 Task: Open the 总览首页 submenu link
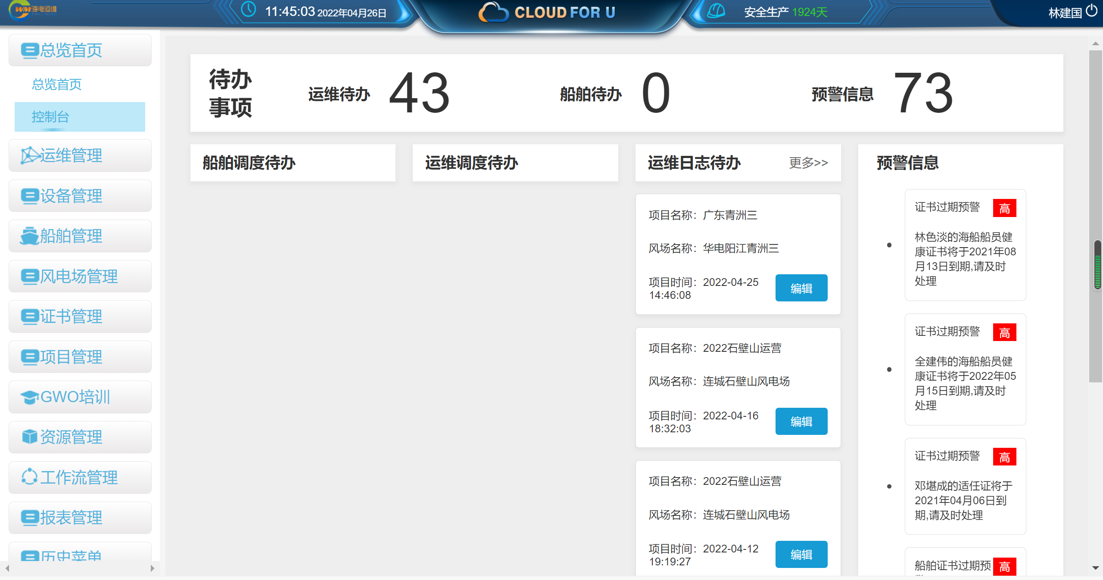pos(57,84)
